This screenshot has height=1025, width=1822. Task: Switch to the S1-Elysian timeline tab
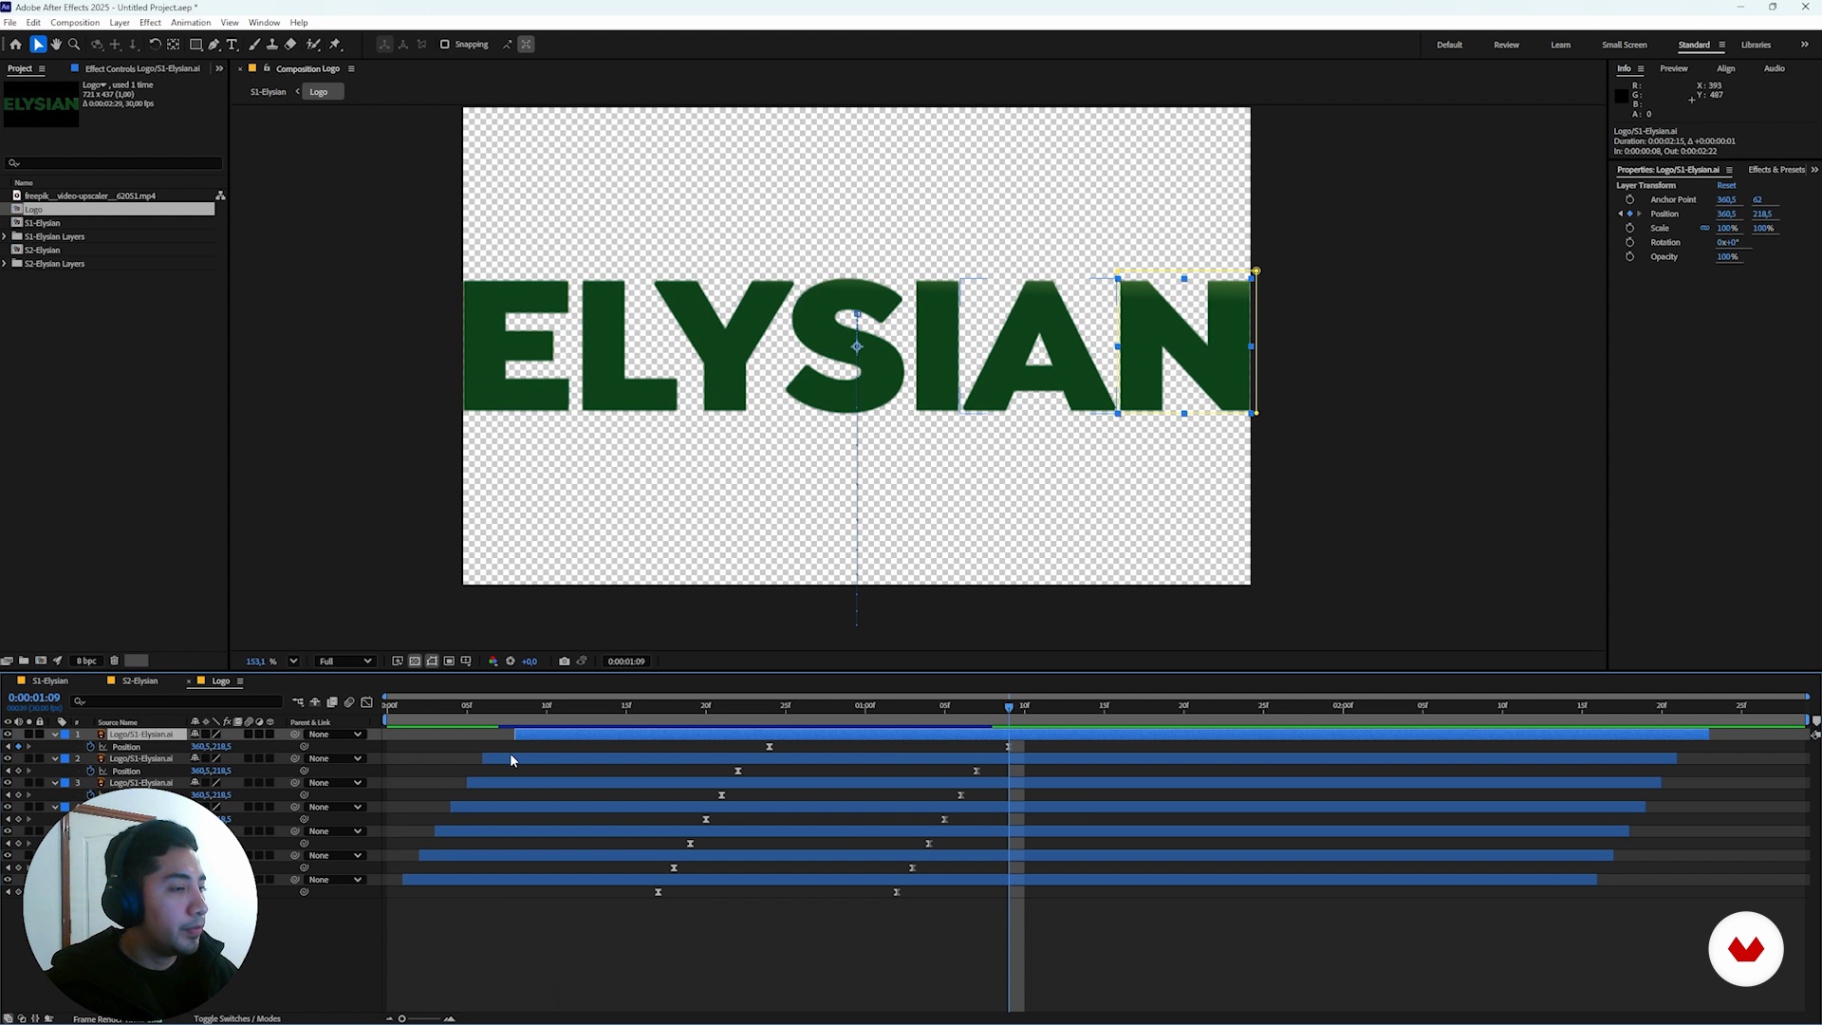(50, 681)
